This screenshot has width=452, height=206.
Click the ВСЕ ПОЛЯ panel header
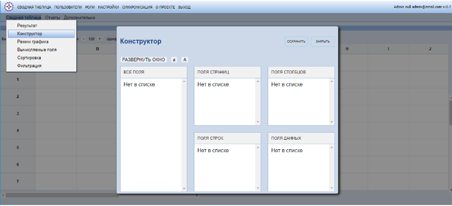pos(154,72)
